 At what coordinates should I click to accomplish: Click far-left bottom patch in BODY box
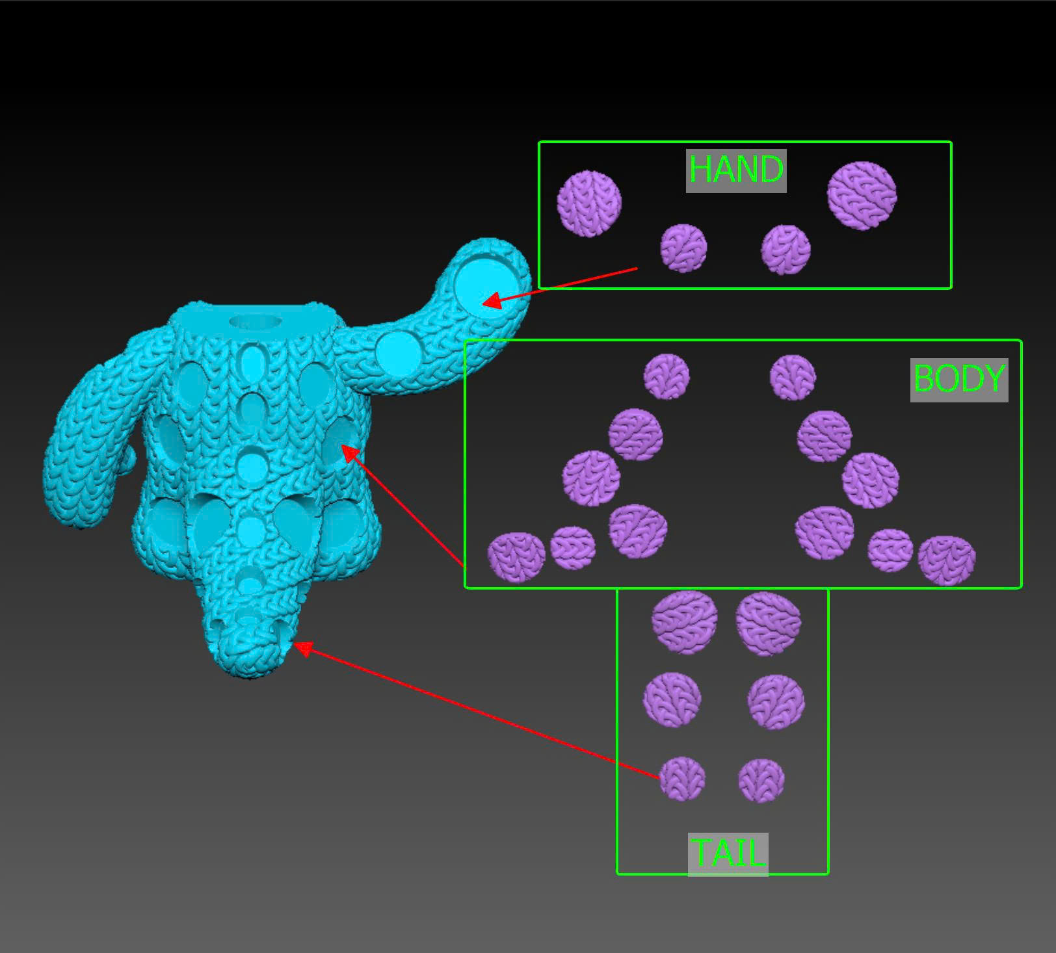(516, 557)
